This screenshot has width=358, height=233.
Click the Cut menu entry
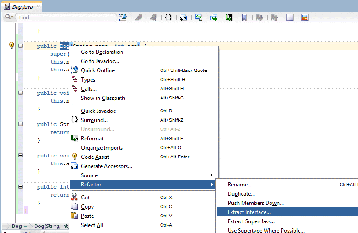click(x=143, y=198)
